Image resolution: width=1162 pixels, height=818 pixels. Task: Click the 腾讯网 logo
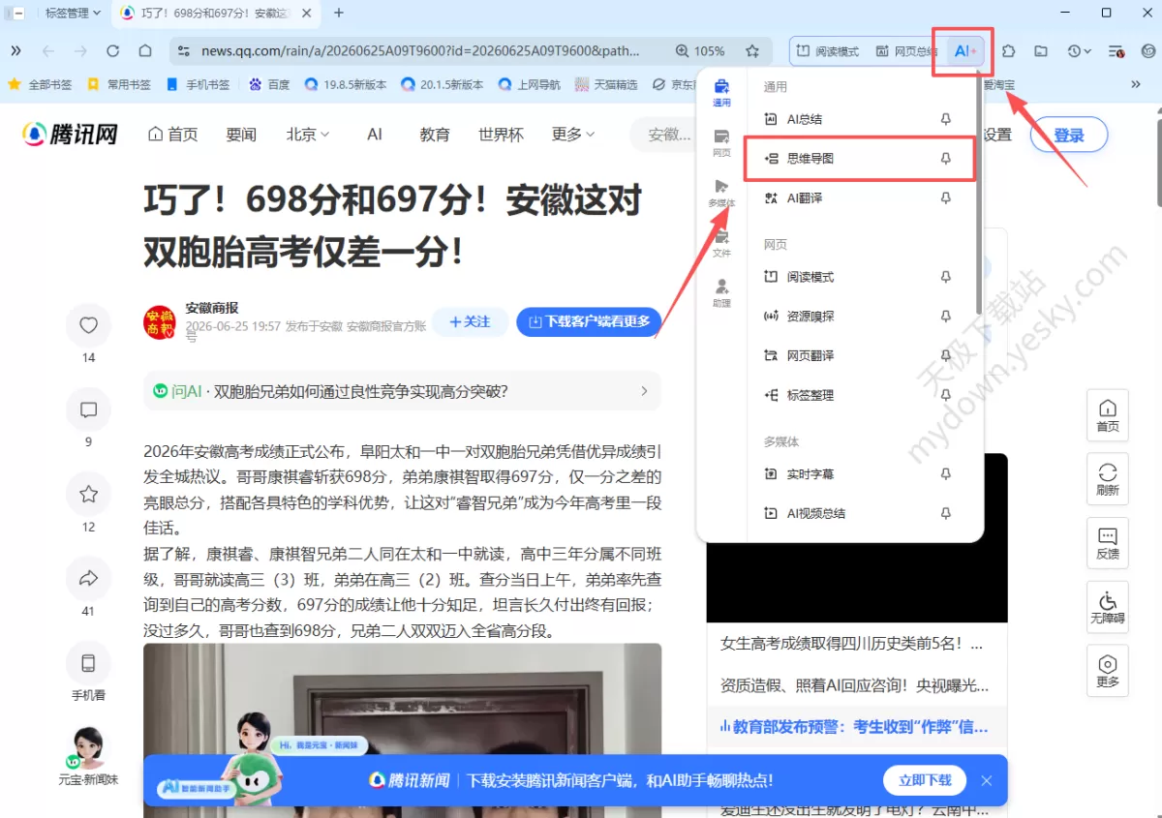(x=70, y=135)
